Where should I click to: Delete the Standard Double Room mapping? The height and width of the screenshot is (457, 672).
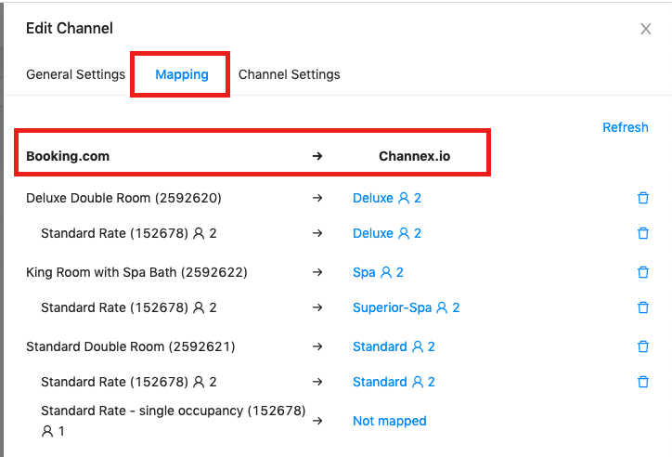coord(643,346)
